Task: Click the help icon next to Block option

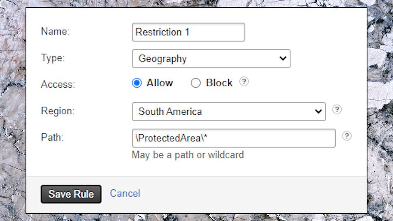Action: [x=243, y=82]
